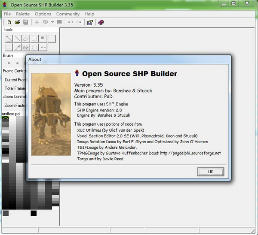Click OK to close About dialog

[x=211, y=172]
